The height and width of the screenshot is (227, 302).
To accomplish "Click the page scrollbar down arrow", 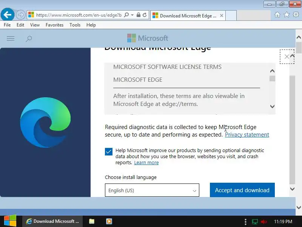I will click(299, 207).
